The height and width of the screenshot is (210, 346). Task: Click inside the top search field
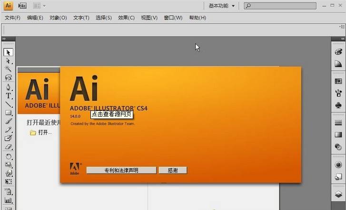click(280, 6)
